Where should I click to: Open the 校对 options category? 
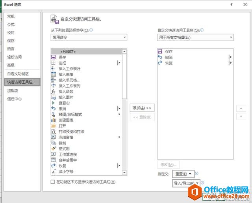tap(22, 32)
